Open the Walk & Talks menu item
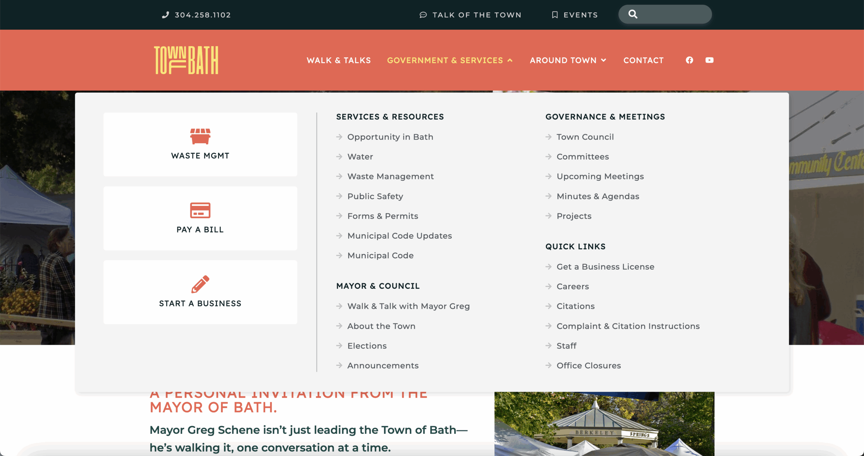This screenshot has width=864, height=456. pyautogui.click(x=339, y=60)
